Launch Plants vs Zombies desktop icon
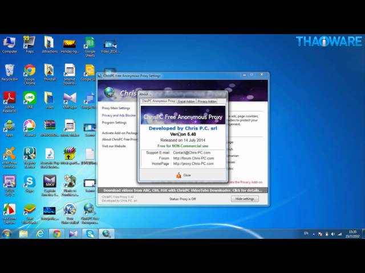 pyautogui.click(x=70, y=186)
